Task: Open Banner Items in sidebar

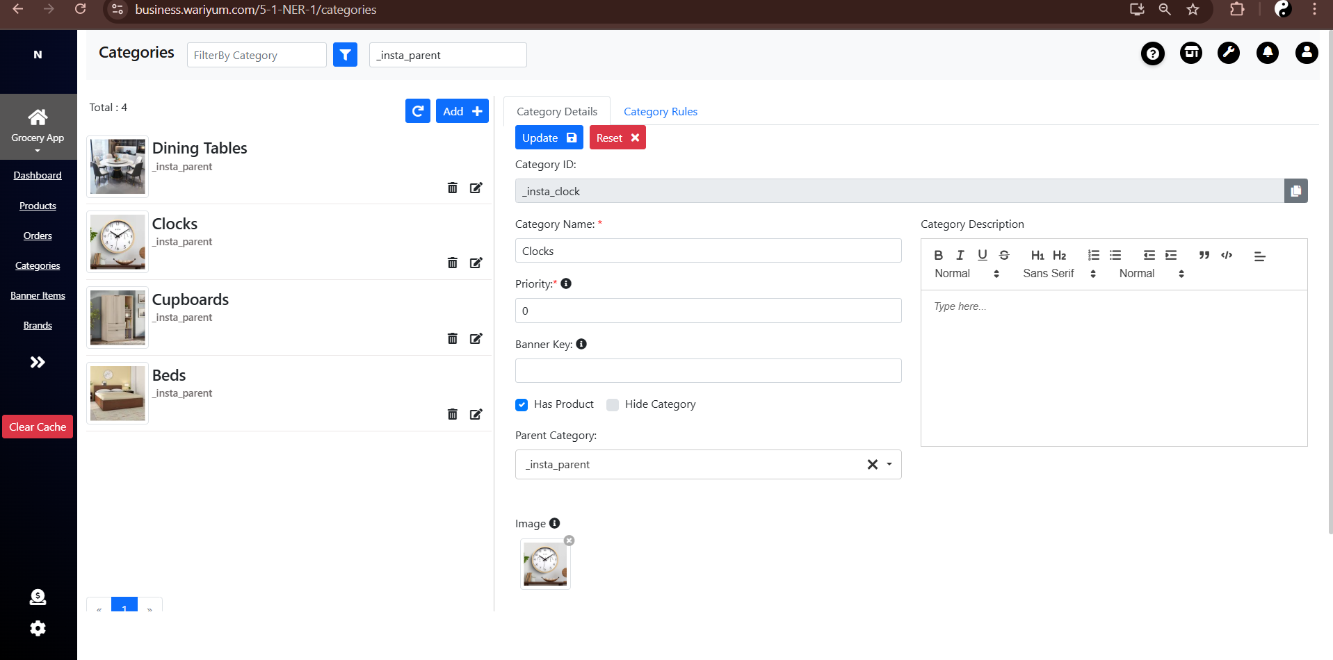Action: [x=38, y=295]
